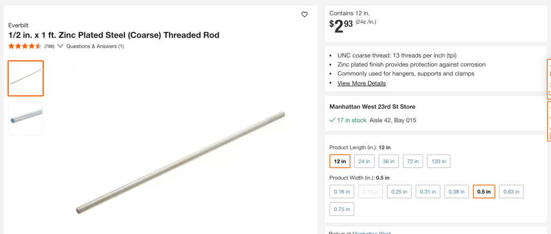Click the star rating icons

tap(25, 46)
